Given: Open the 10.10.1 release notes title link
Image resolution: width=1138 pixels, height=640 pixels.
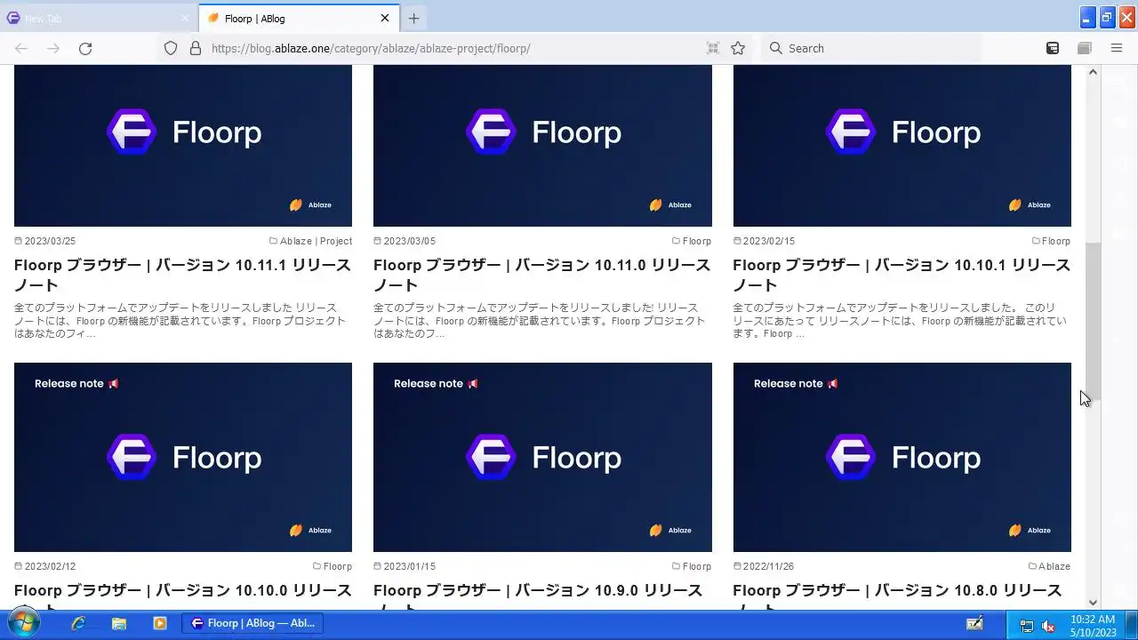Looking at the screenshot, I should (x=902, y=275).
